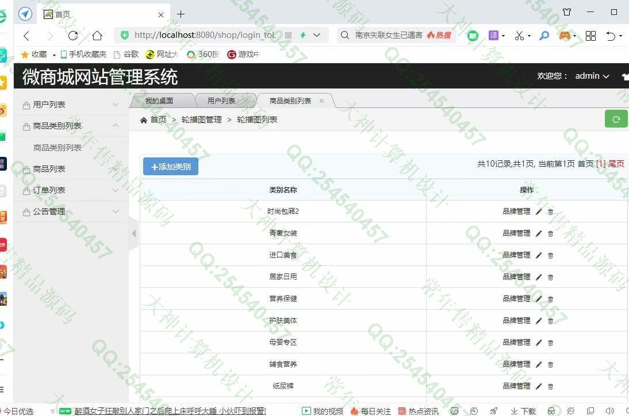
Task: Click the edit pencil for 时尚包厢2
Action: (x=539, y=211)
